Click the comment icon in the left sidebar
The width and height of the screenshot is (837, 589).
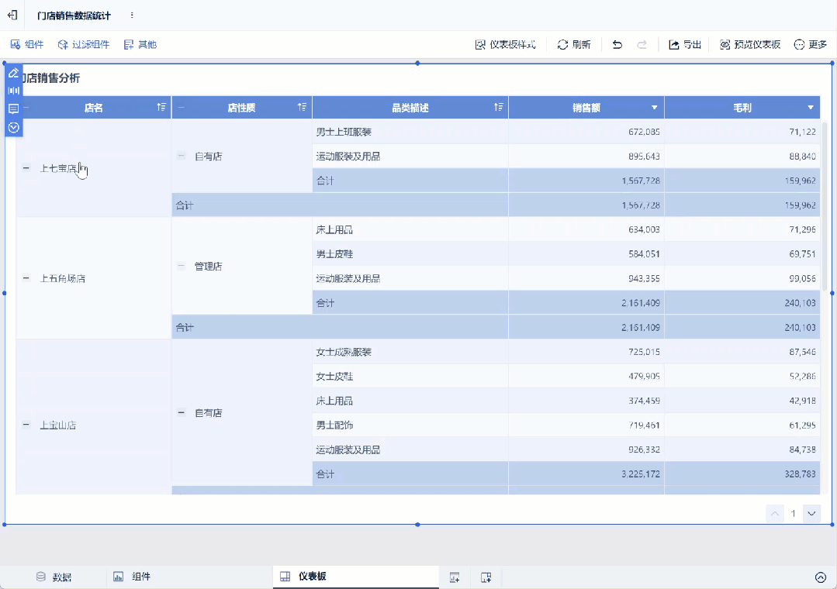[13, 109]
